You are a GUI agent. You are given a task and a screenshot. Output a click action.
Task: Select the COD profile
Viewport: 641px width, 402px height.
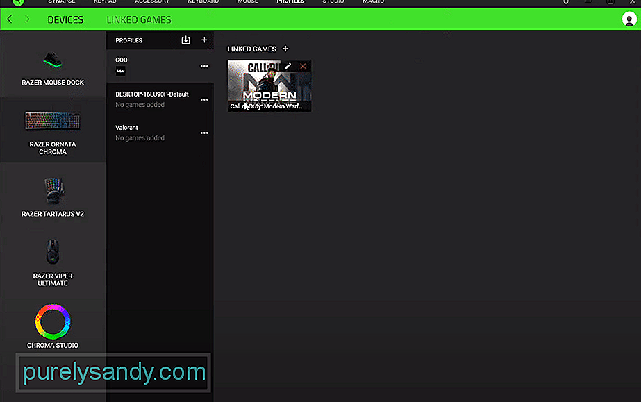click(x=160, y=66)
